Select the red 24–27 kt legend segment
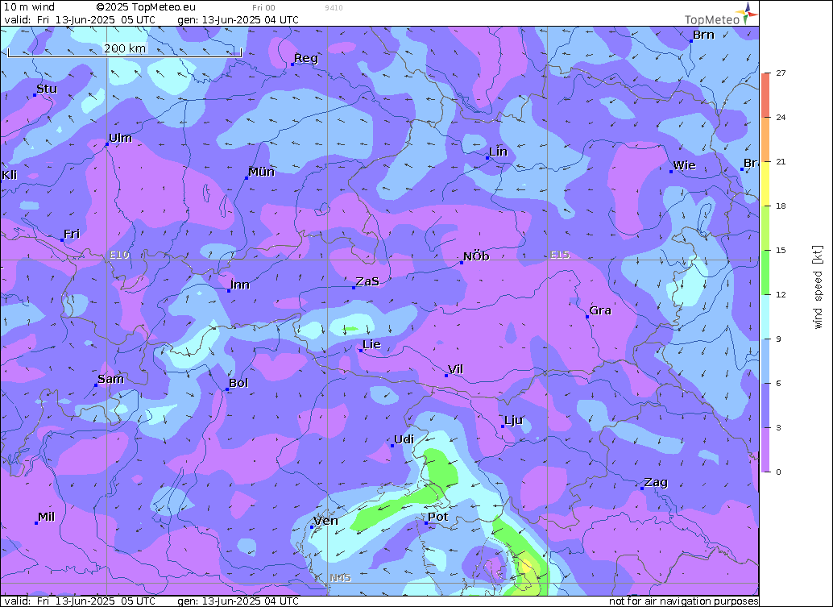 tap(765, 95)
